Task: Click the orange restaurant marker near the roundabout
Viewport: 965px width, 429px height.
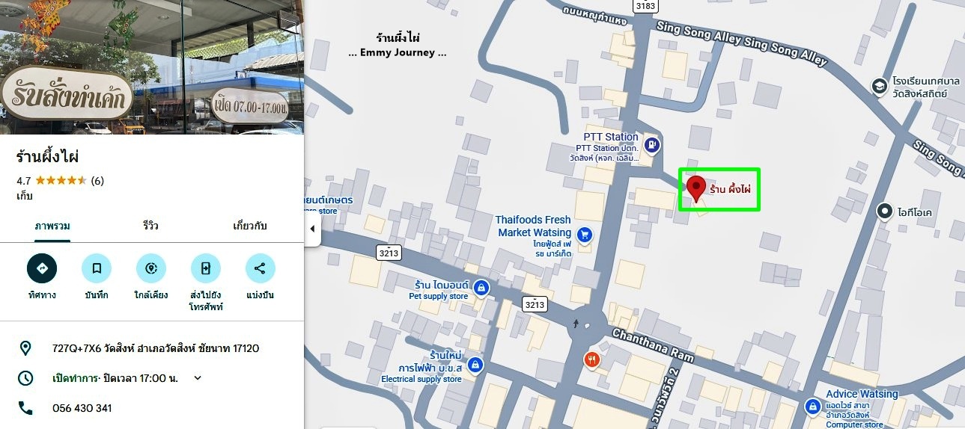Action: tap(591, 361)
